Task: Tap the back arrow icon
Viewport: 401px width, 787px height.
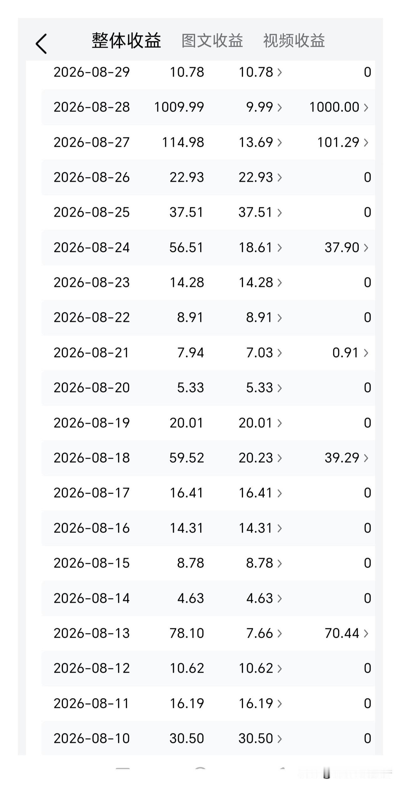Action: [41, 44]
